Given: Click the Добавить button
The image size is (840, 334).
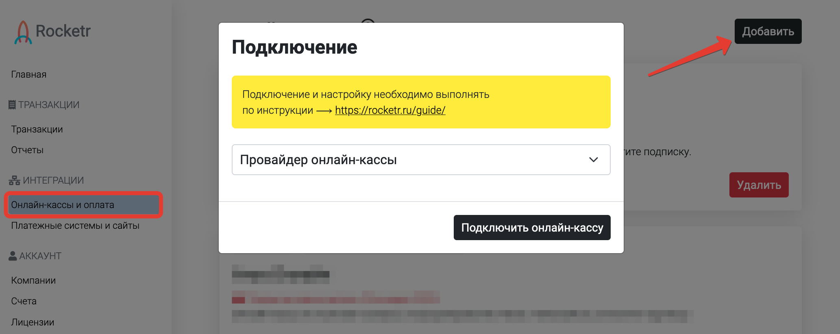Looking at the screenshot, I should click(x=768, y=31).
